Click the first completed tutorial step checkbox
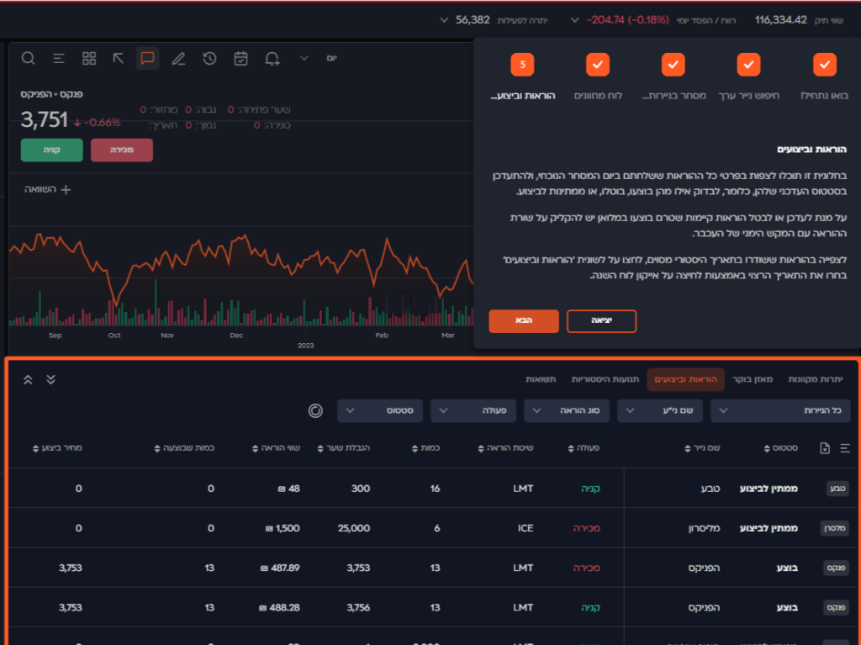The width and height of the screenshot is (861, 645). (x=825, y=64)
